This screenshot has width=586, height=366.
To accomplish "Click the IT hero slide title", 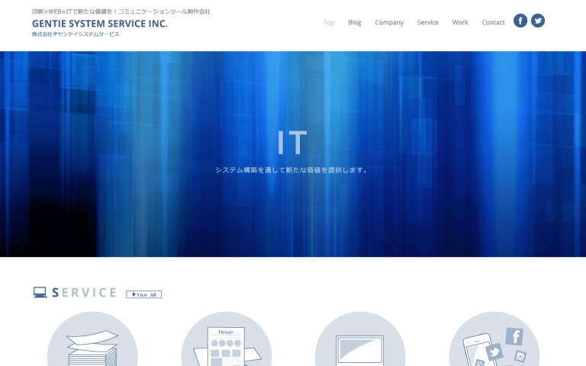I will coord(292,143).
